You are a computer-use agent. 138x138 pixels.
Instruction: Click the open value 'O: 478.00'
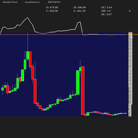[x=52, y=7]
